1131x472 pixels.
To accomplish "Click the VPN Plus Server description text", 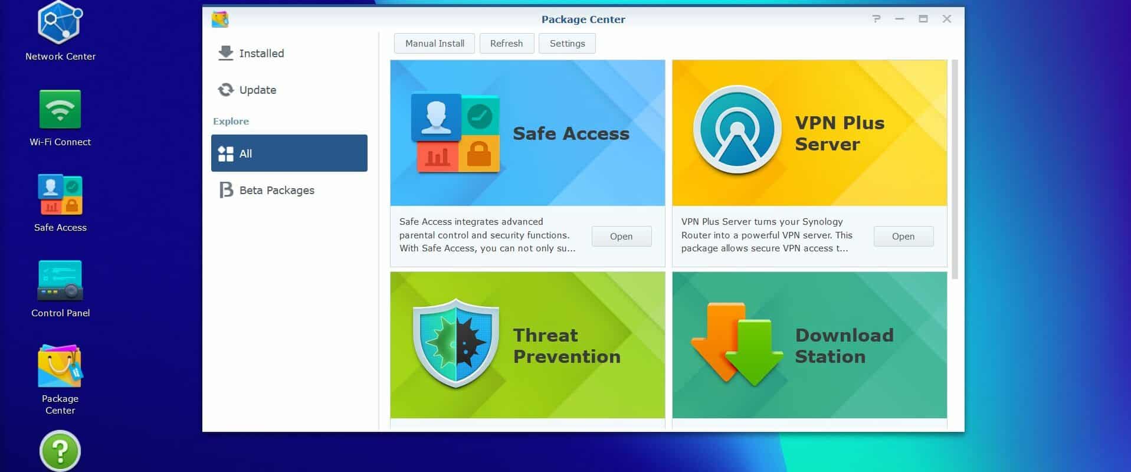I will tap(767, 235).
